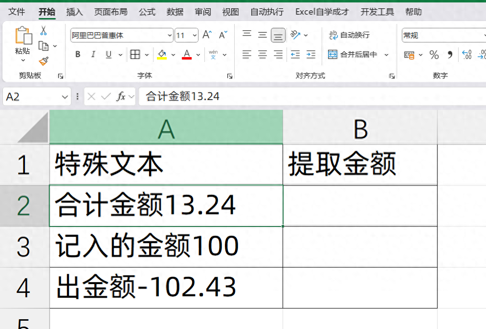Open font group dialog launcher
This screenshot has width=486, height=329.
tap(230, 76)
